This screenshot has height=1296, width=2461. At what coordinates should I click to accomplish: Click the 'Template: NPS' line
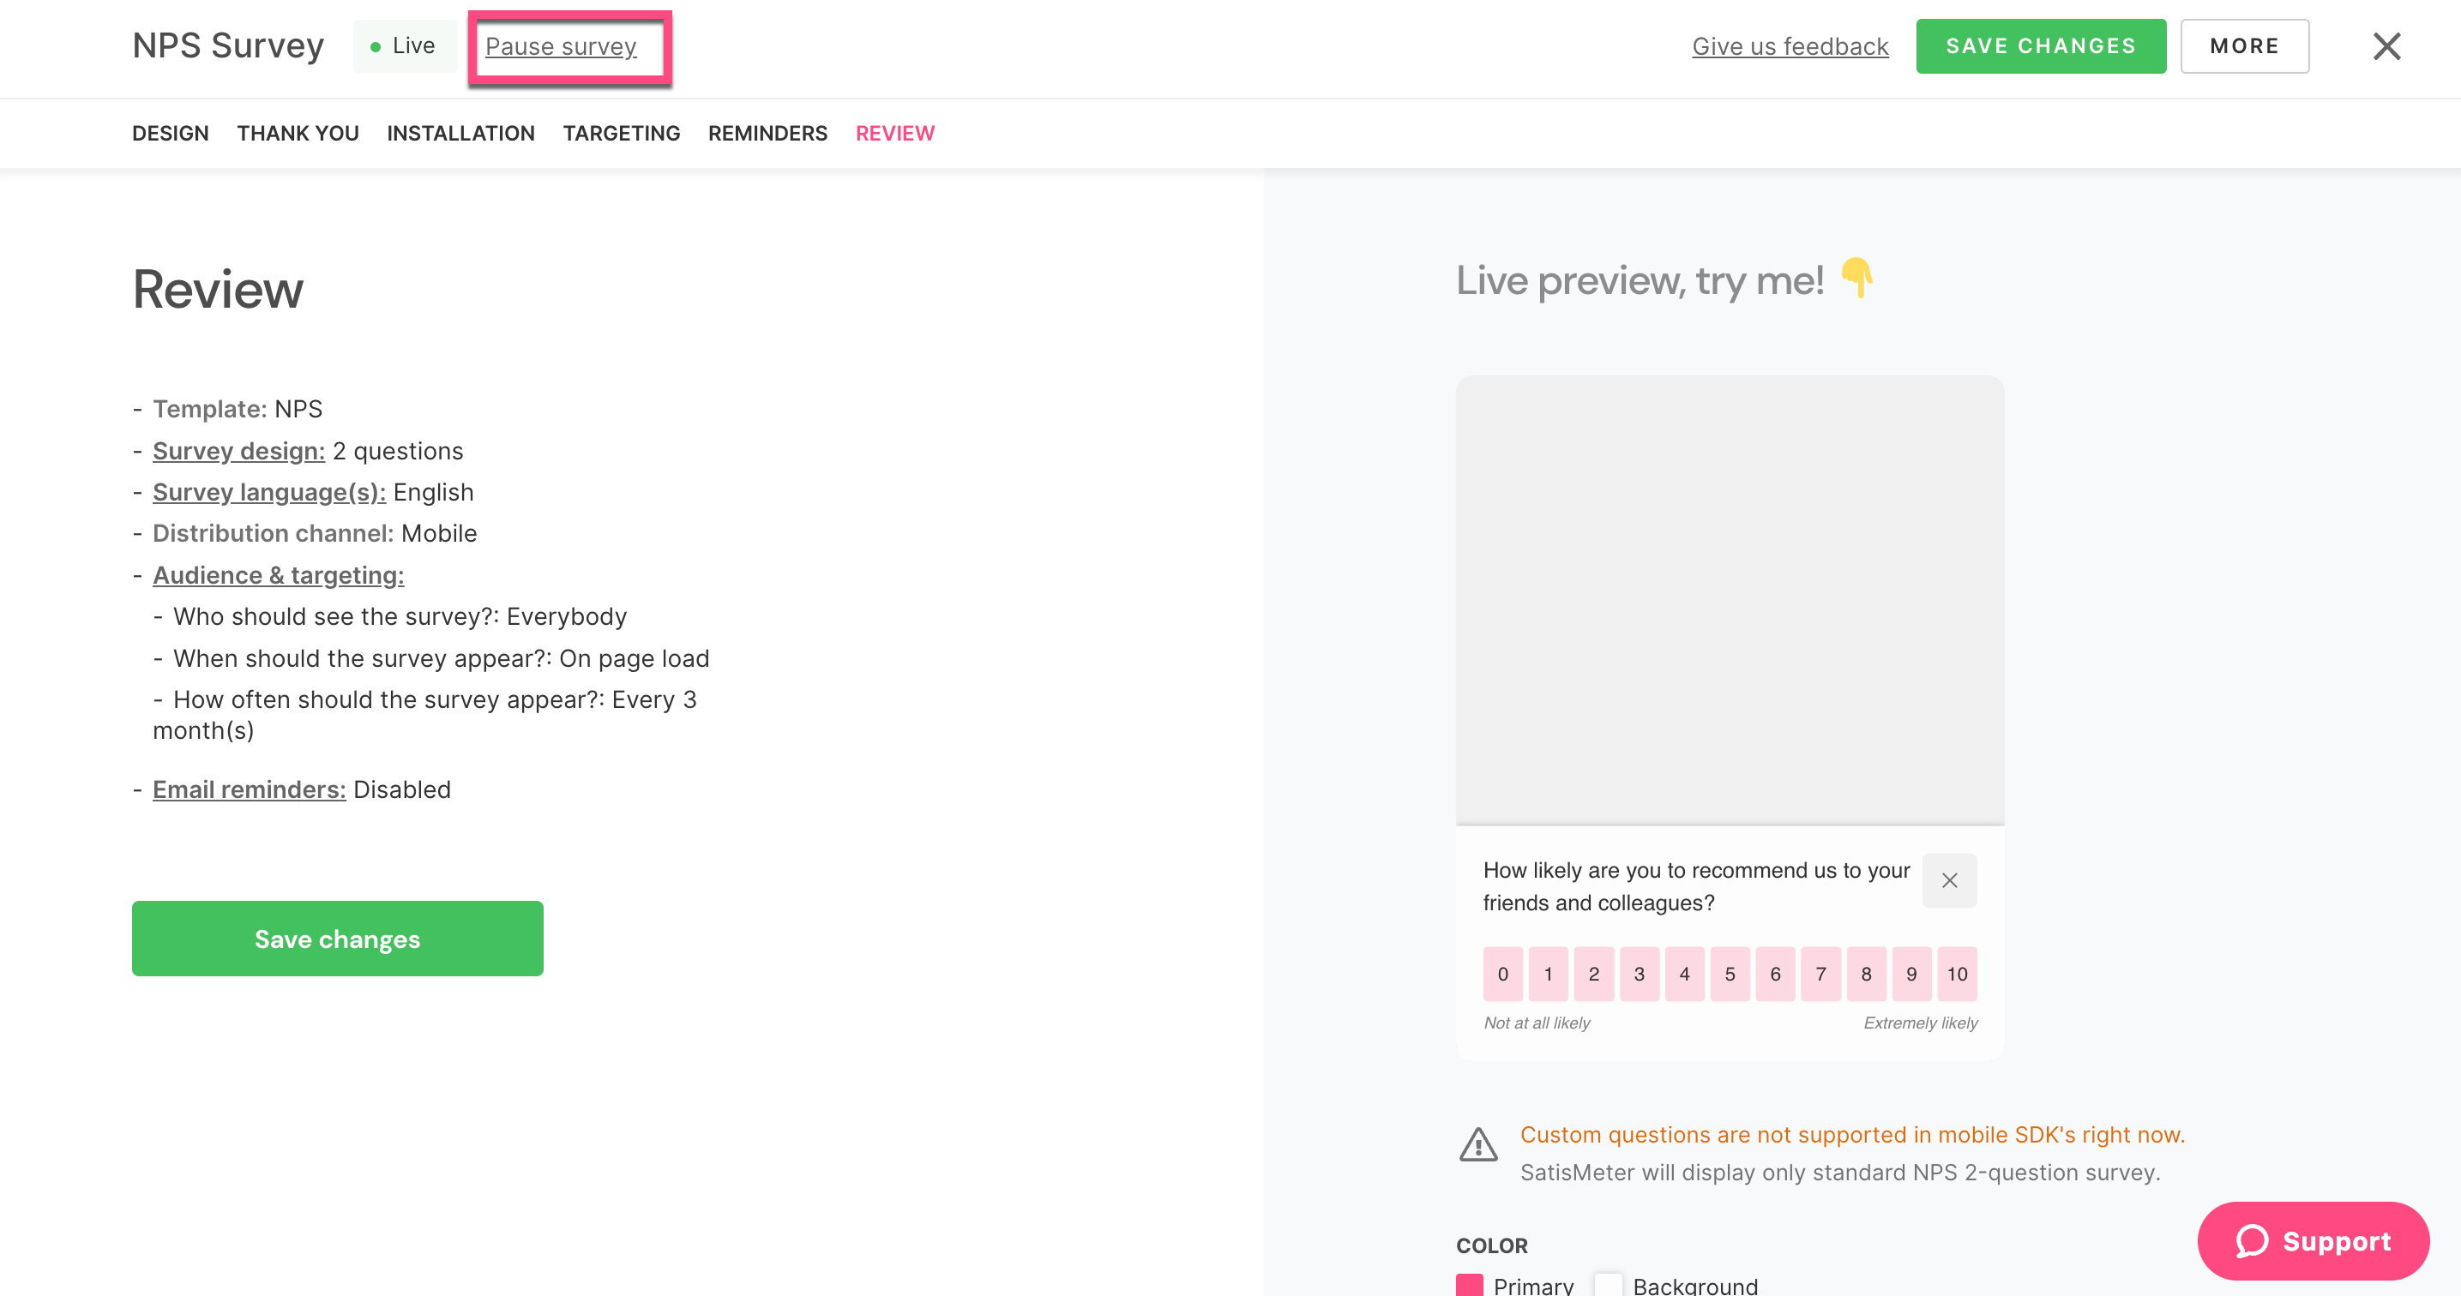[237, 409]
